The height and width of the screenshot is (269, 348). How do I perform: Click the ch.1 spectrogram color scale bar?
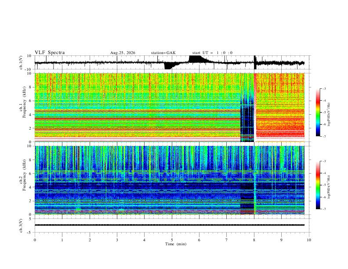[x=318, y=113]
